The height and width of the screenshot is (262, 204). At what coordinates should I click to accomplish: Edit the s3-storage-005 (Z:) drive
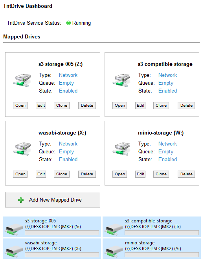coord(41,106)
